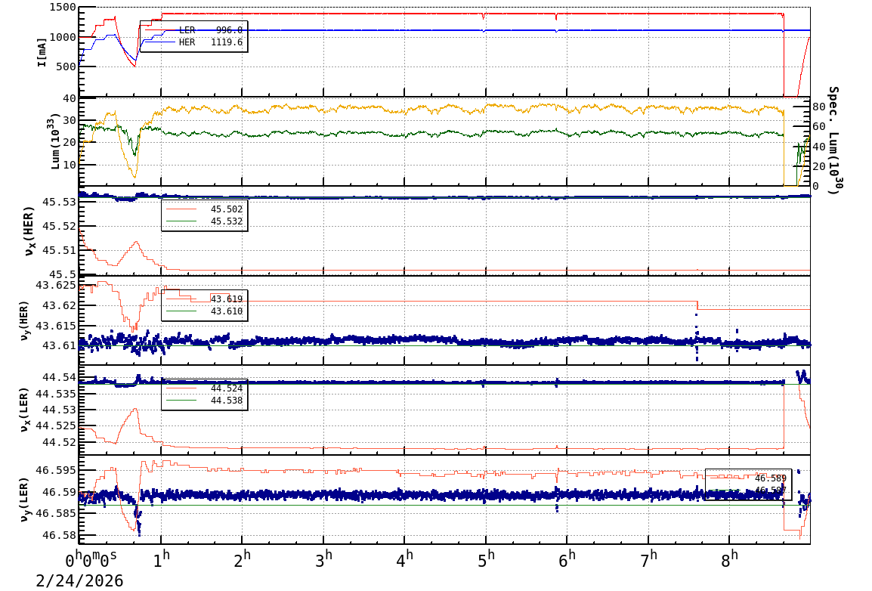Viewport: 872px width, 591px height.
Task: Click the 46.595 tick label
Action: pos(56,470)
